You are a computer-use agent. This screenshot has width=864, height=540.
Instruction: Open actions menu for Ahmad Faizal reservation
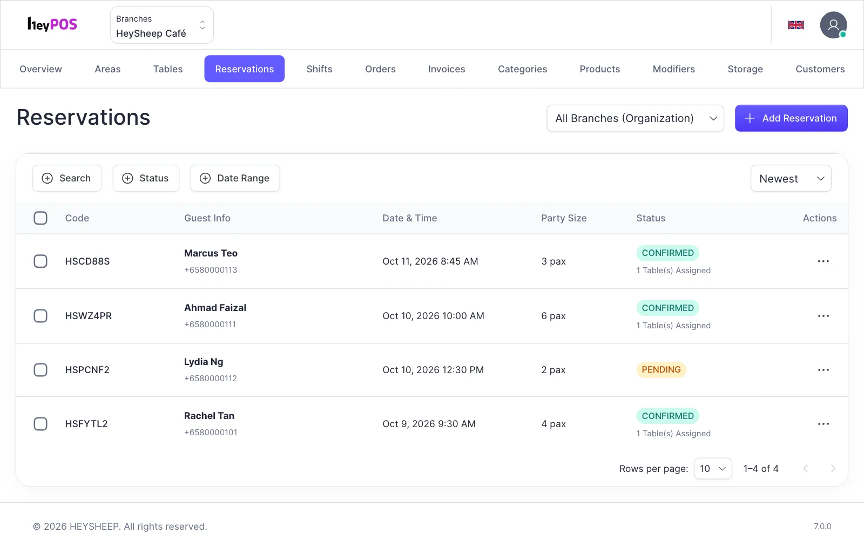823,316
